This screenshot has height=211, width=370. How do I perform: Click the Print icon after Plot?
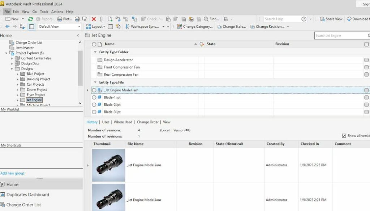pos(77,19)
